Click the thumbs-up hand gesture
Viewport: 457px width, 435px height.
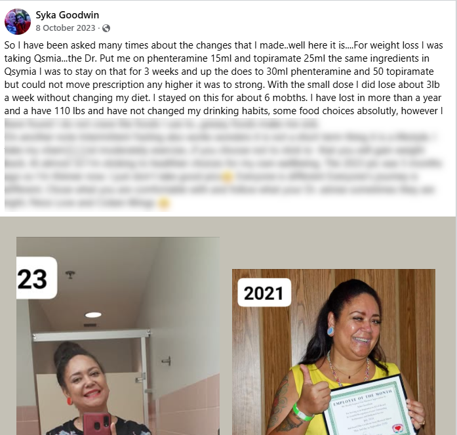coord(312,390)
